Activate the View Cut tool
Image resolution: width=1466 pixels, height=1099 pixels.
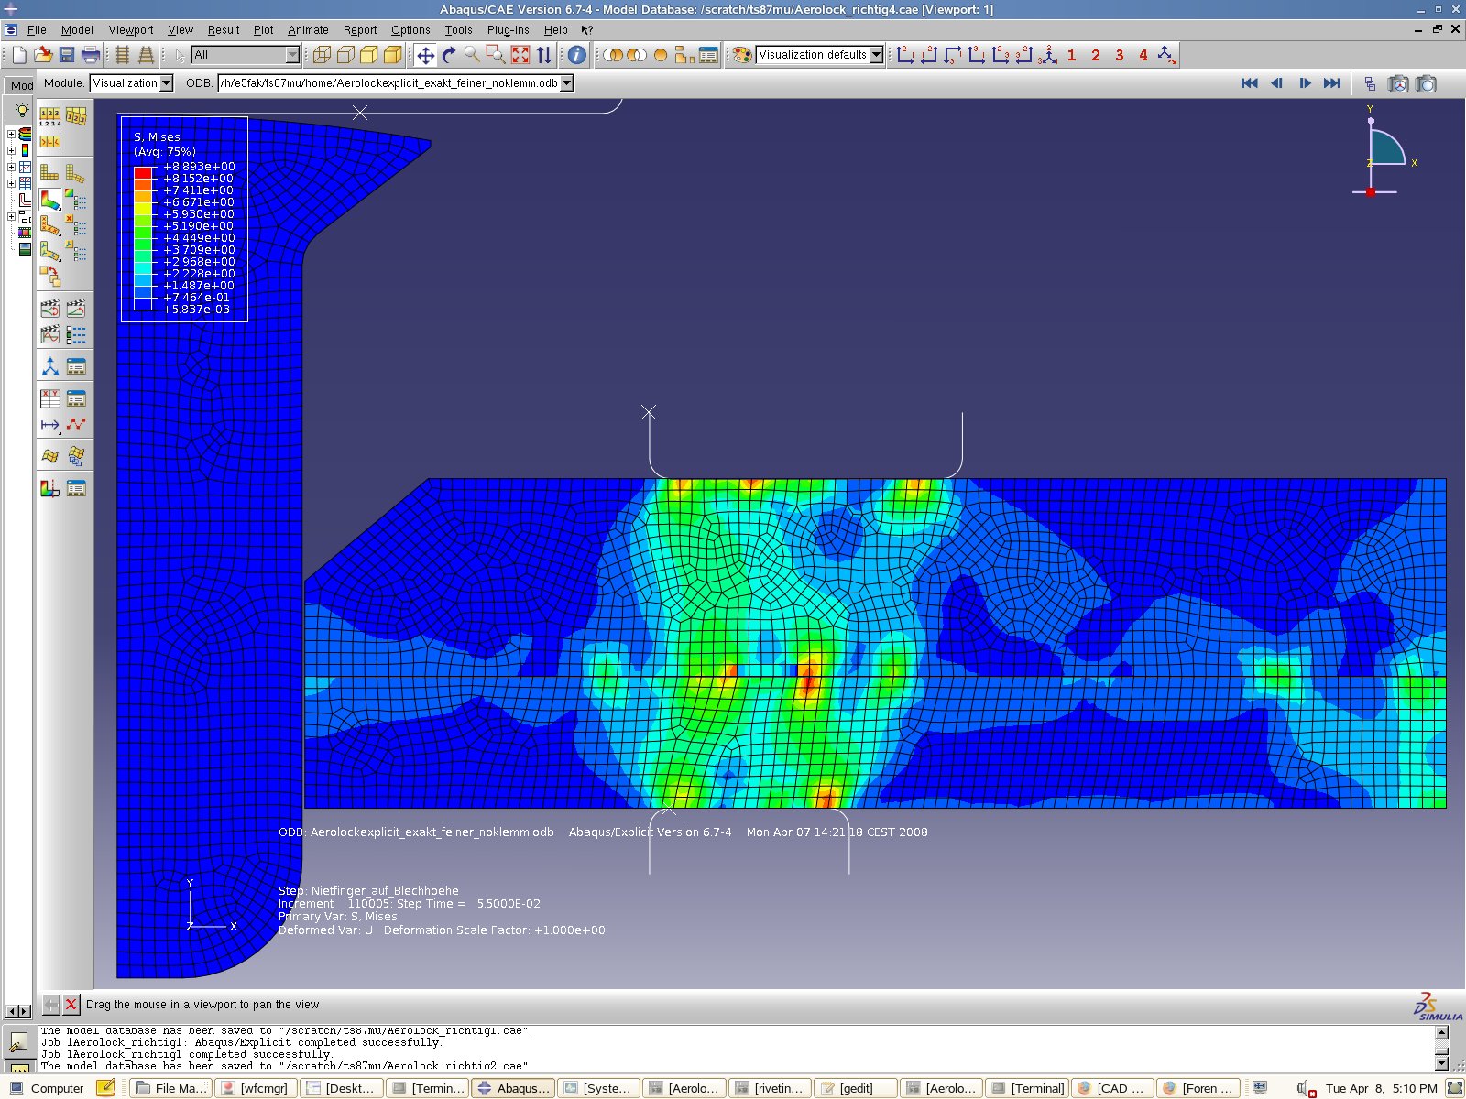coord(50,489)
